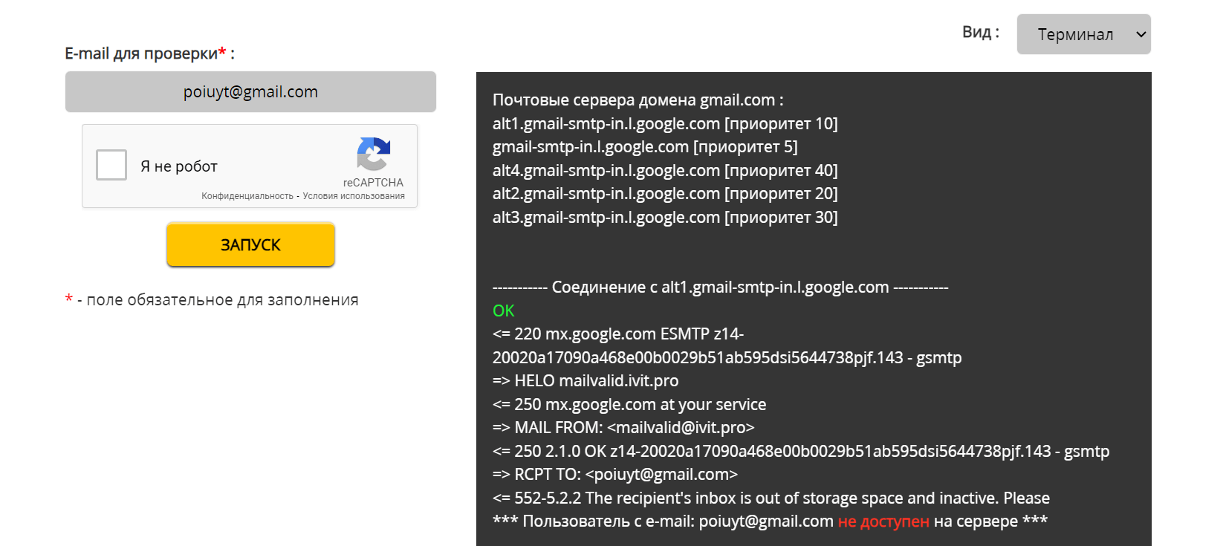Image resolution: width=1226 pixels, height=546 pixels.
Task: Open the Условия использования link
Action: (x=354, y=196)
